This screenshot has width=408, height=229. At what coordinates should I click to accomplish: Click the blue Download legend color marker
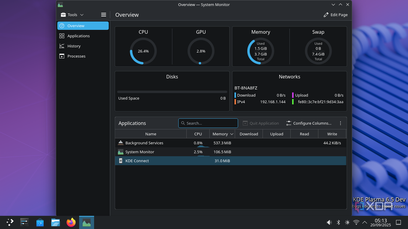click(x=235, y=95)
